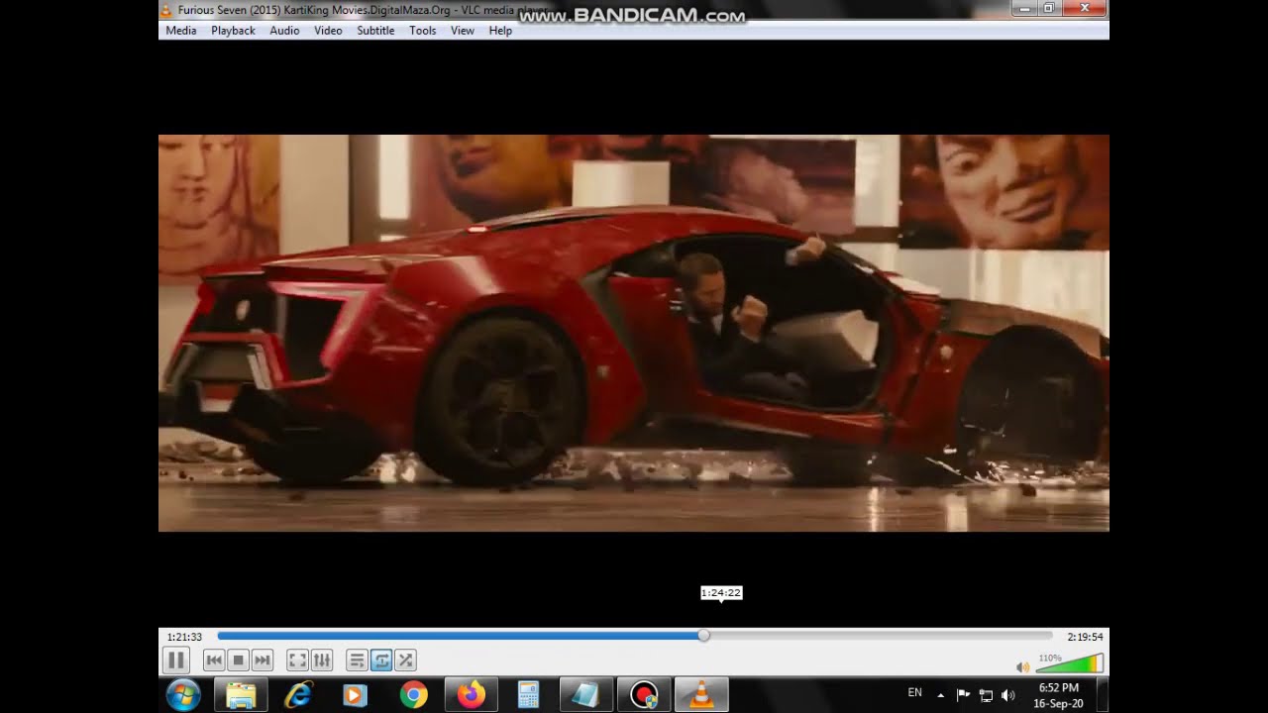Open the Windows Start menu
Screen dimensions: 1268x713
(x=183, y=695)
